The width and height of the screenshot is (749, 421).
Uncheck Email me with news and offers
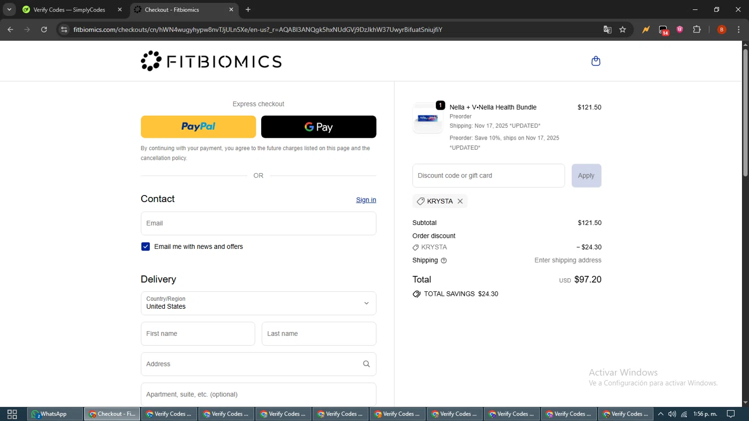pos(145,246)
